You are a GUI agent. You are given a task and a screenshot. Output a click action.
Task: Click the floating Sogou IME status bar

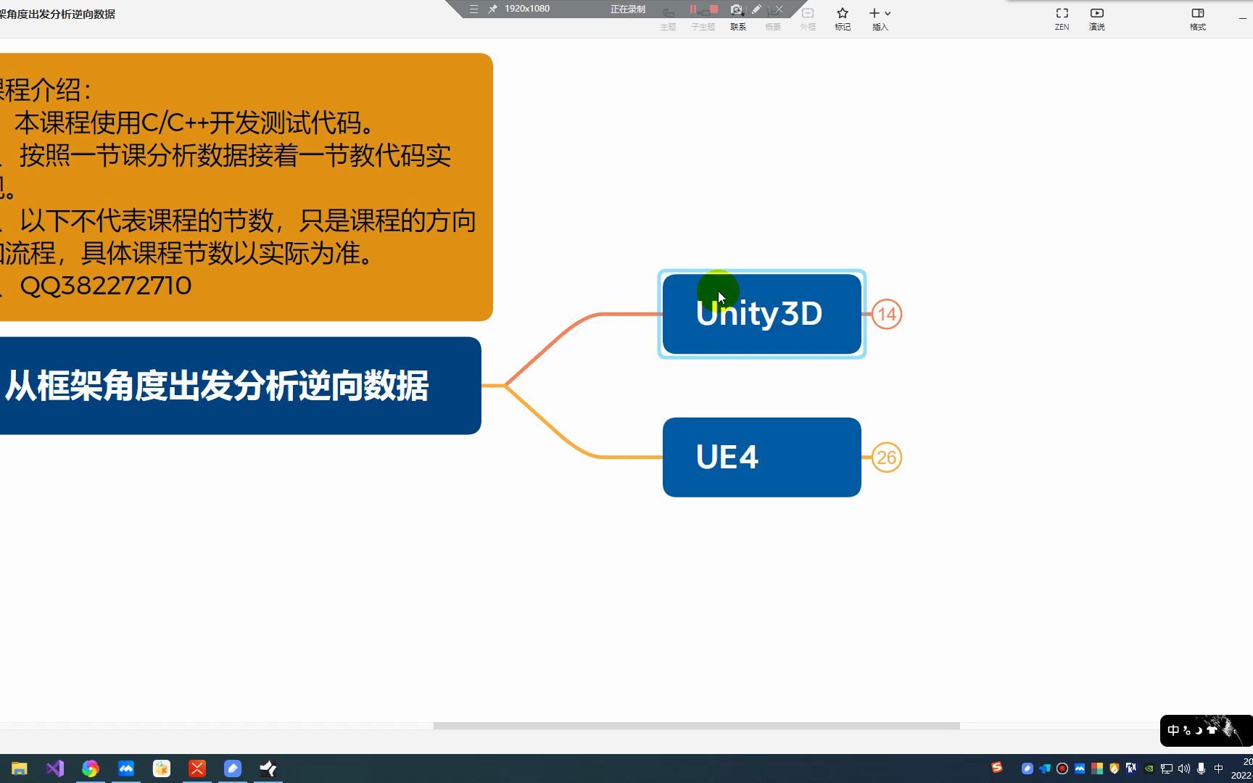click(1206, 730)
